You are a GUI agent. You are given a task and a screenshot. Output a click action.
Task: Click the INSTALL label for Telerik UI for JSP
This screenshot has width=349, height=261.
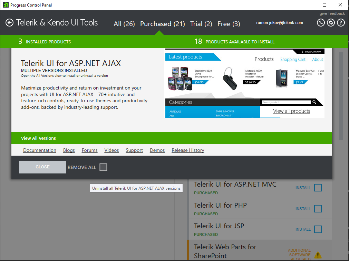click(303, 229)
